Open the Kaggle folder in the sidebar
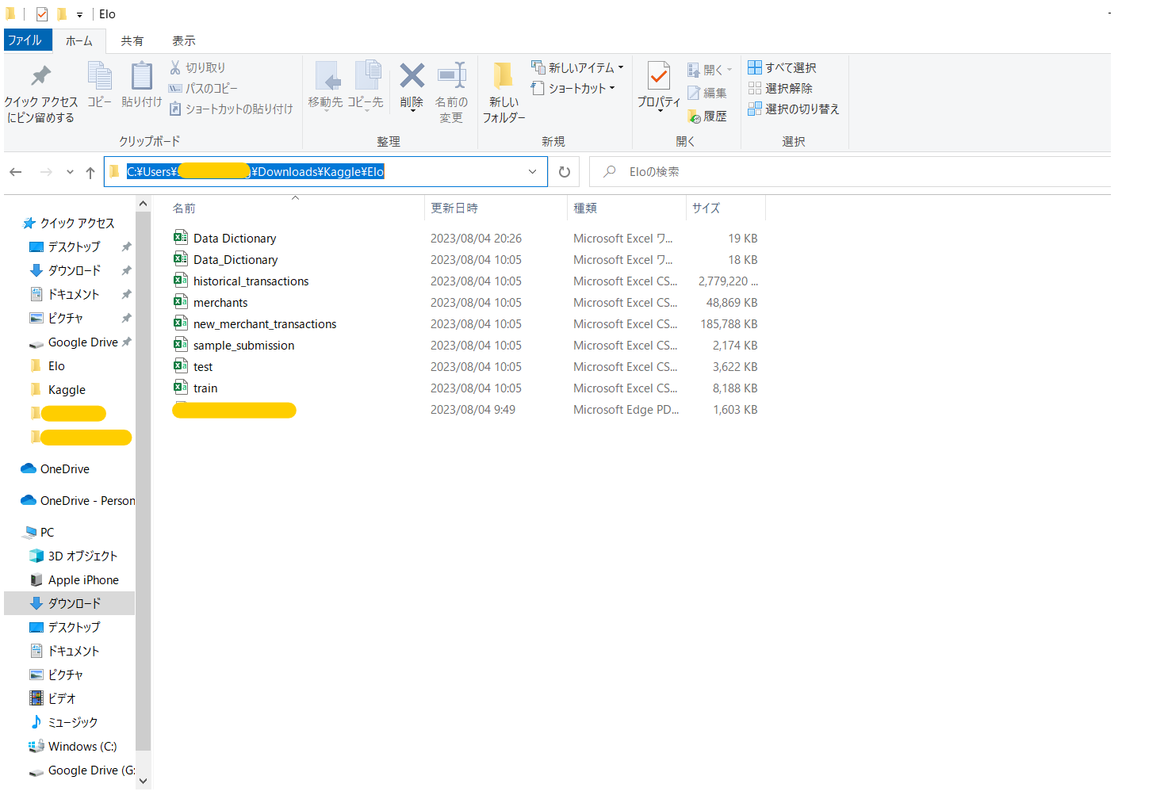 click(67, 390)
